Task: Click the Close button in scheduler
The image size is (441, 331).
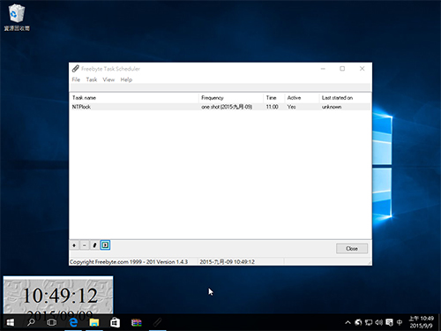Action: click(352, 249)
